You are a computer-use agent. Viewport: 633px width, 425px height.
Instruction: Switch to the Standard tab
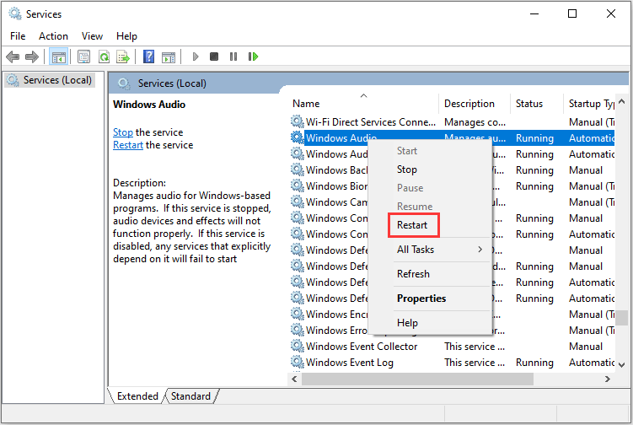pos(190,396)
